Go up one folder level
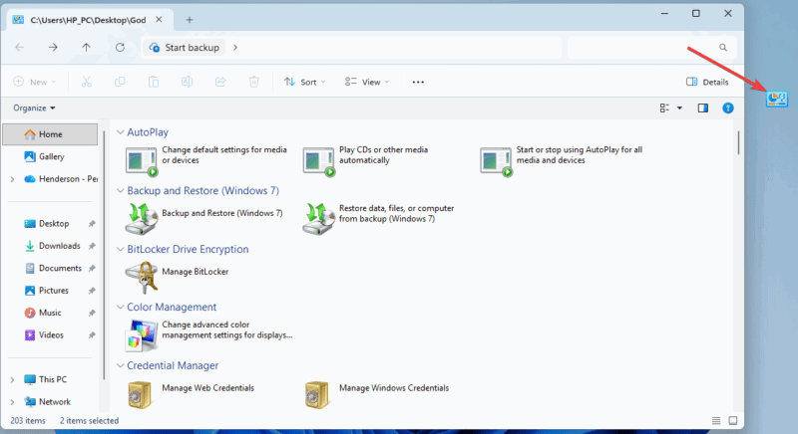 [86, 47]
